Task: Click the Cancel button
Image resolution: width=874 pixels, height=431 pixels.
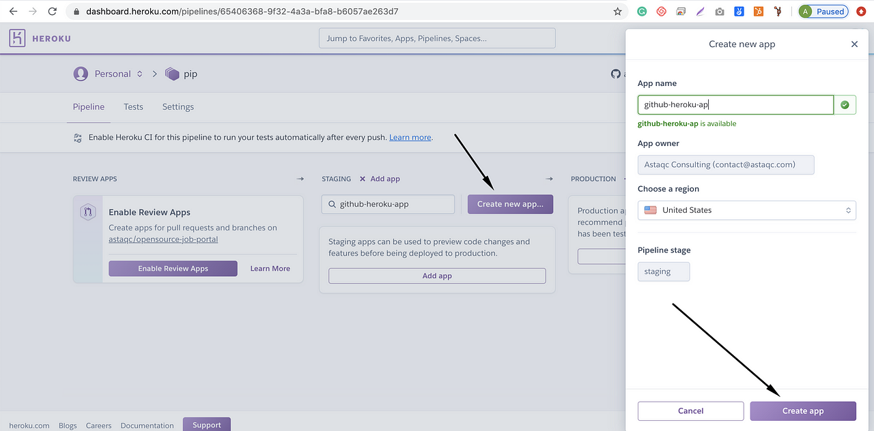Action: [690, 411]
